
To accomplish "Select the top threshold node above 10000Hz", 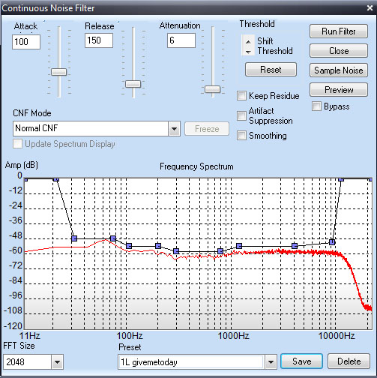I will coord(341,179).
